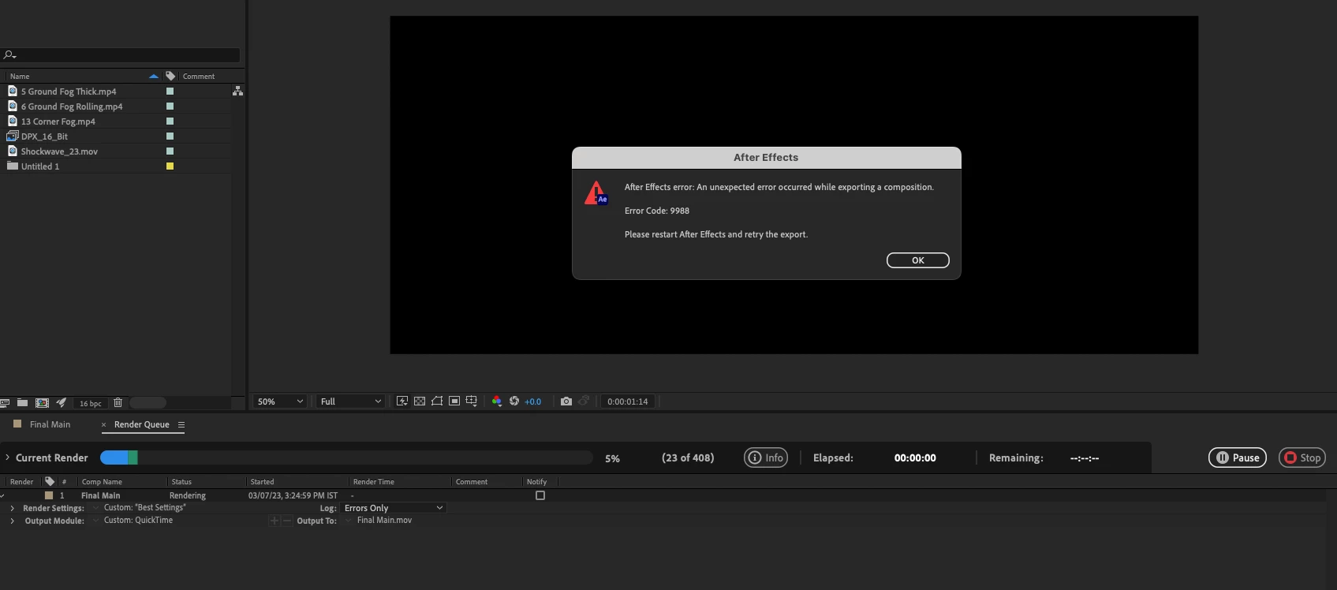
Task: Select 5 Ground Fog Thick.mp4
Action: coord(68,91)
